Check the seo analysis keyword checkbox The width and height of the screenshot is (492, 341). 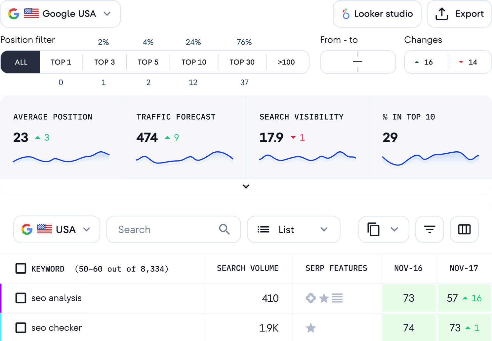[x=21, y=298]
